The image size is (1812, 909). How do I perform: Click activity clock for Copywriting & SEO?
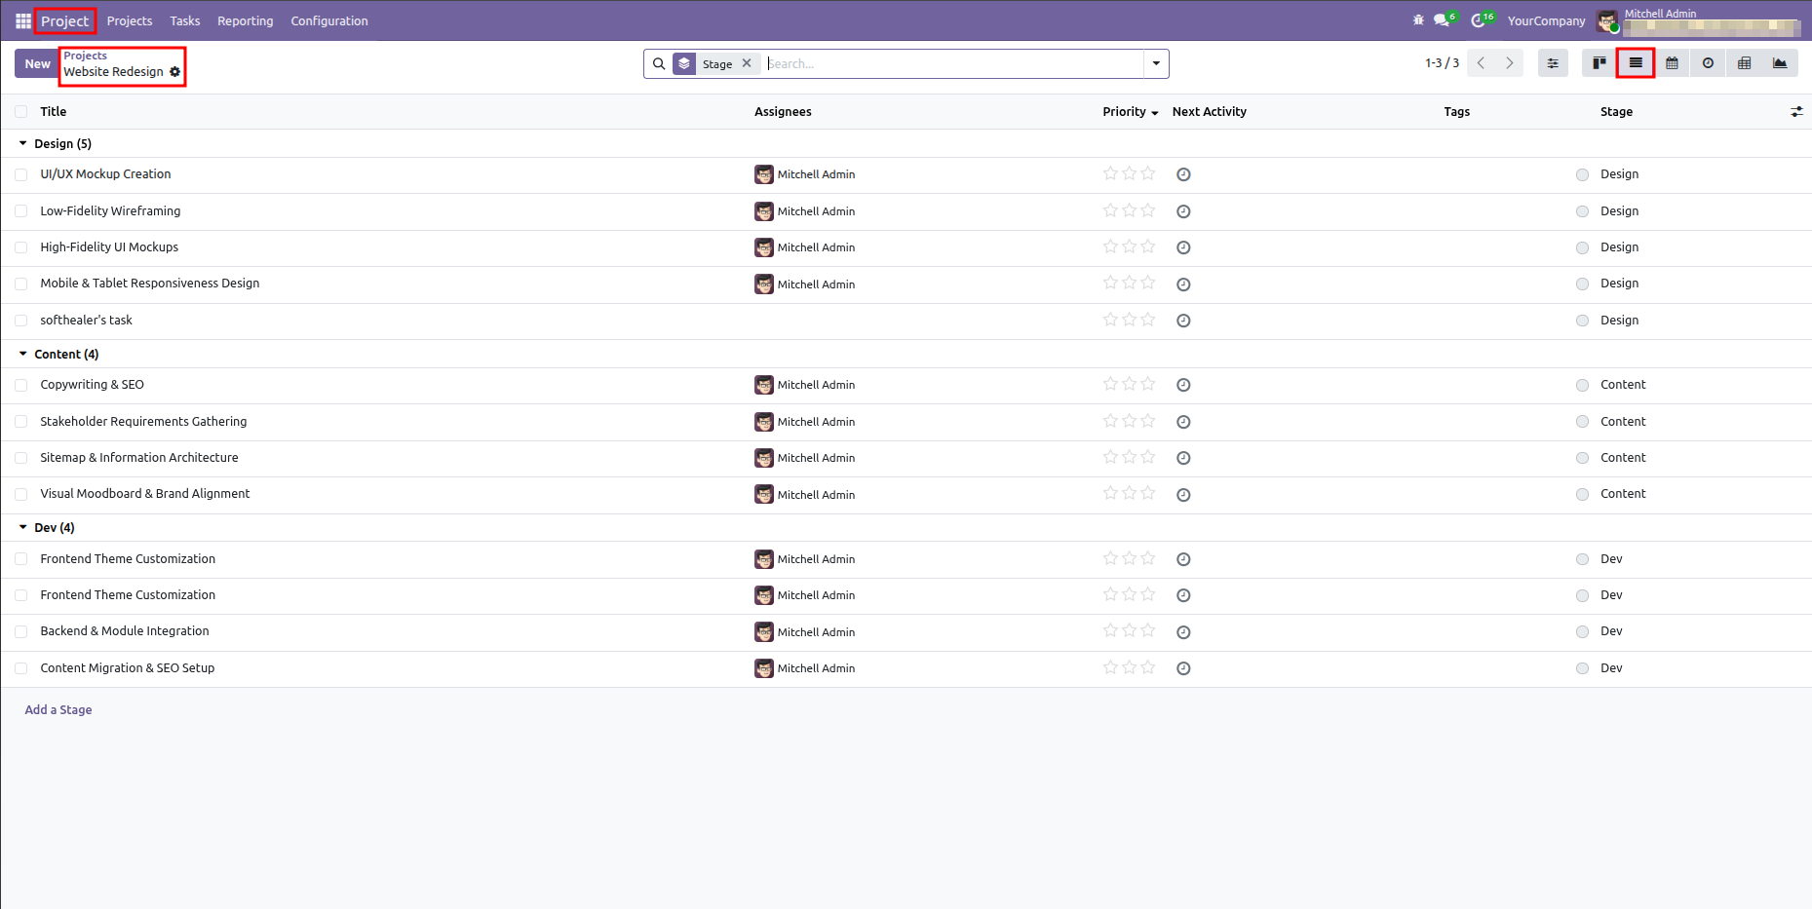pos(1183,385)
